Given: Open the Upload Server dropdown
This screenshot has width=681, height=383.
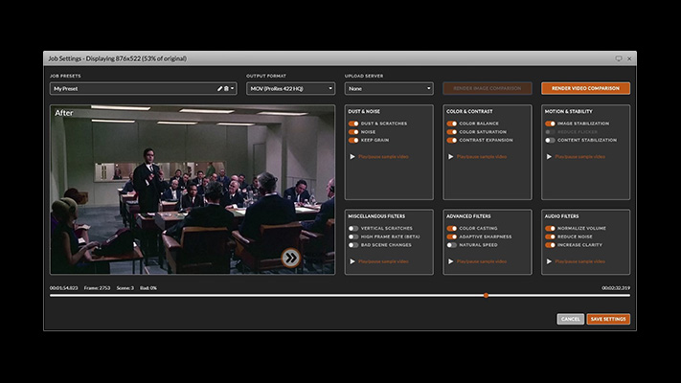Looking at the screenshot, I should click(389, 89).
